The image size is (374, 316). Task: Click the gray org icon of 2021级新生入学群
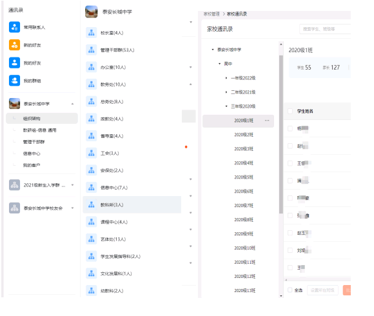click(x=14, y=185)
